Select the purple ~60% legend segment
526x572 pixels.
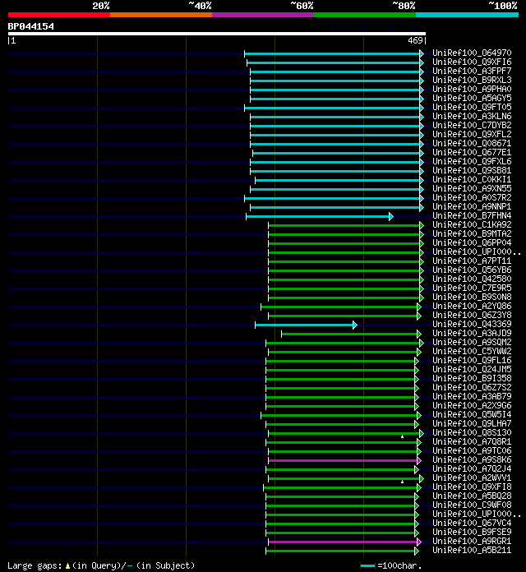point(263,15)
